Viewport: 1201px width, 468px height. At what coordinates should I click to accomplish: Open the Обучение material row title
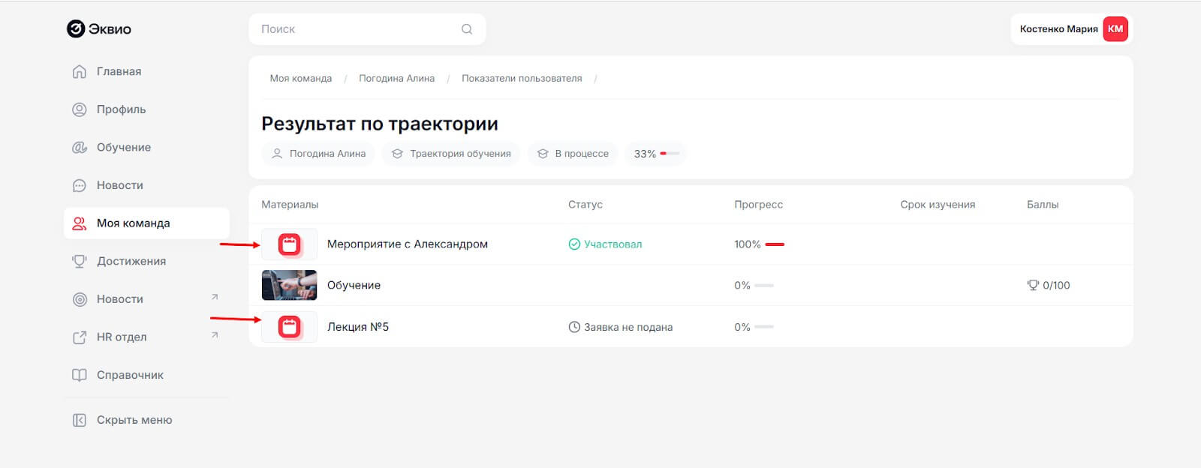(x=354, y=285)
